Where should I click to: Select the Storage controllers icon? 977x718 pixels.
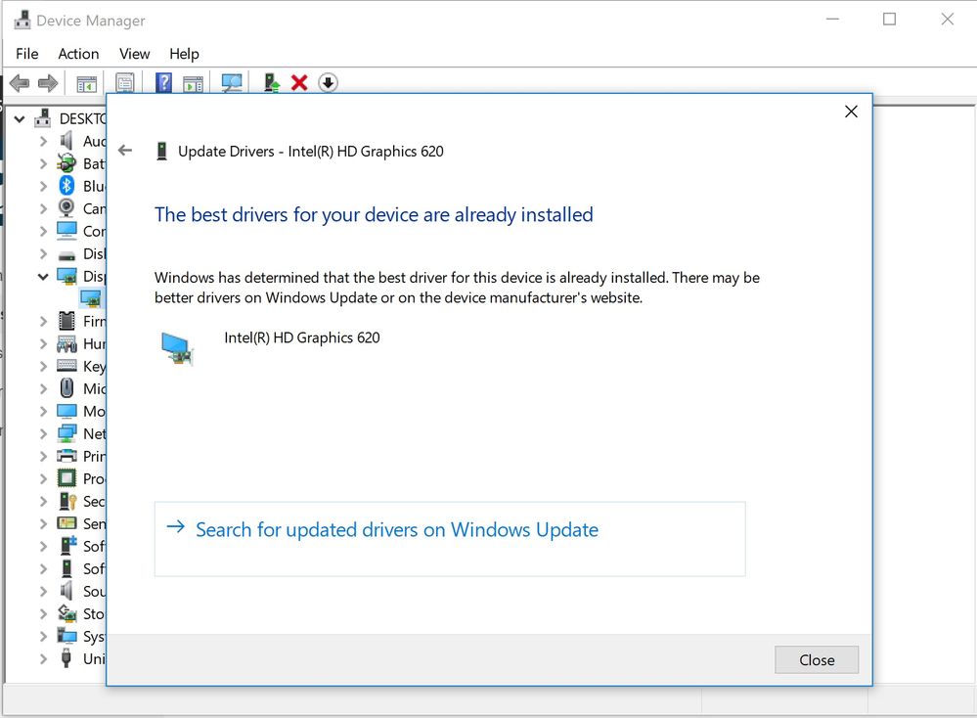tap(67, 613)
